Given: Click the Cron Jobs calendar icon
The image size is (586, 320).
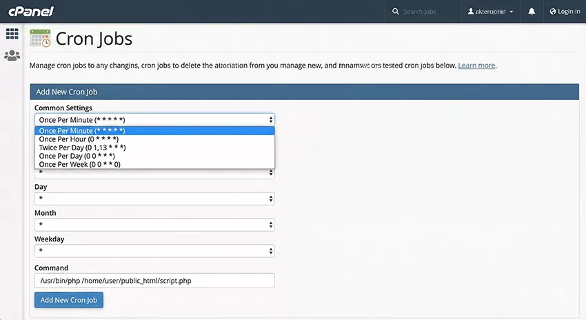Looking at the screenshot, I should tap(40, 38).
